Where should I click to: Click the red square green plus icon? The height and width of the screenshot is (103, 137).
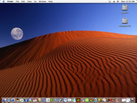coord(78,100)
